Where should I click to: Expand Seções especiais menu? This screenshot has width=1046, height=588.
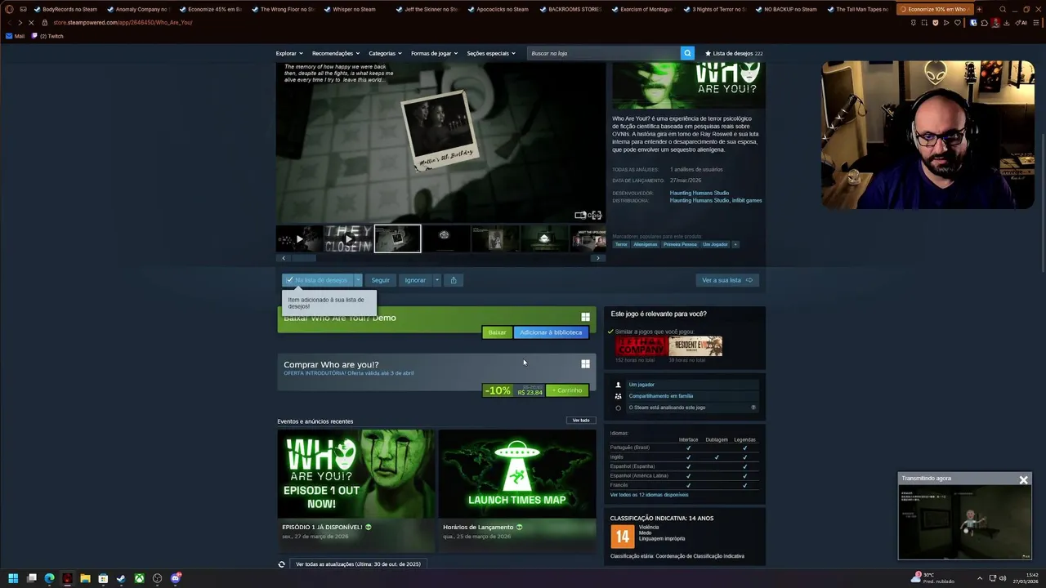click(x=491, y=53)
